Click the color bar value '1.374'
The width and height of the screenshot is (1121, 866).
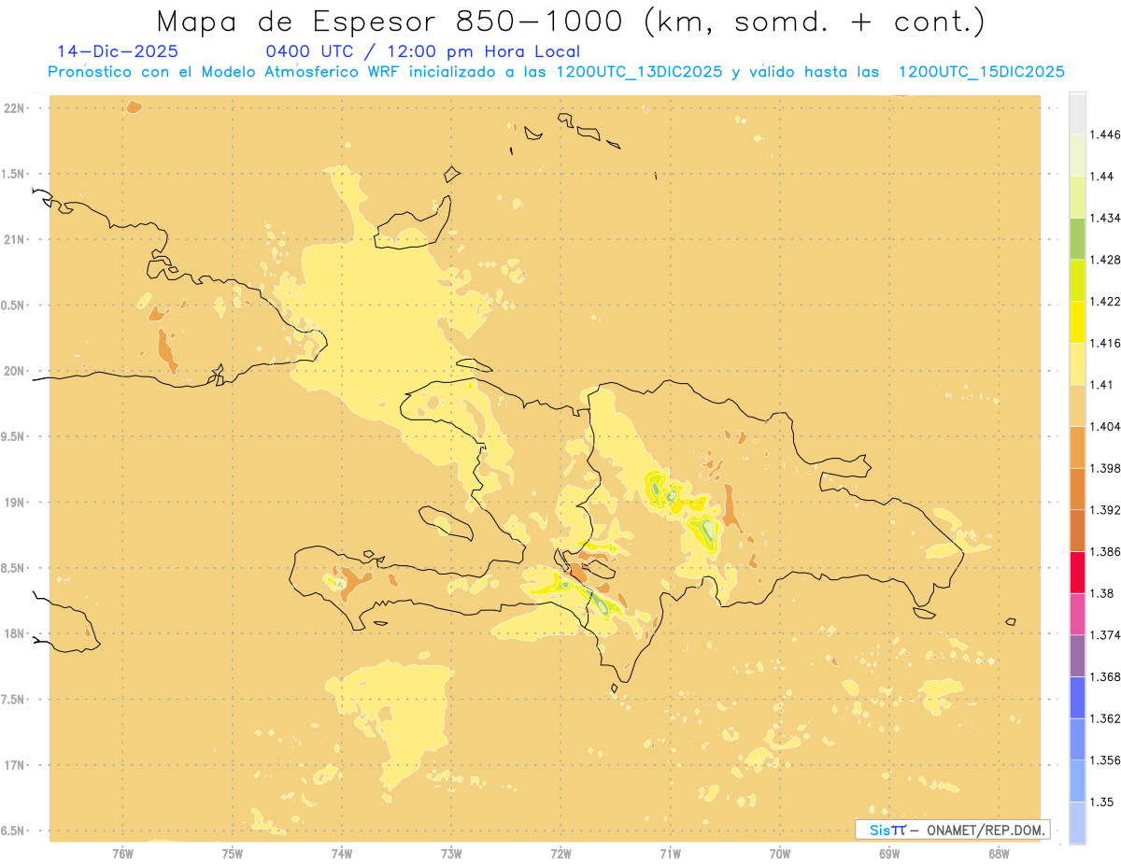click(x=1106, y=635)
